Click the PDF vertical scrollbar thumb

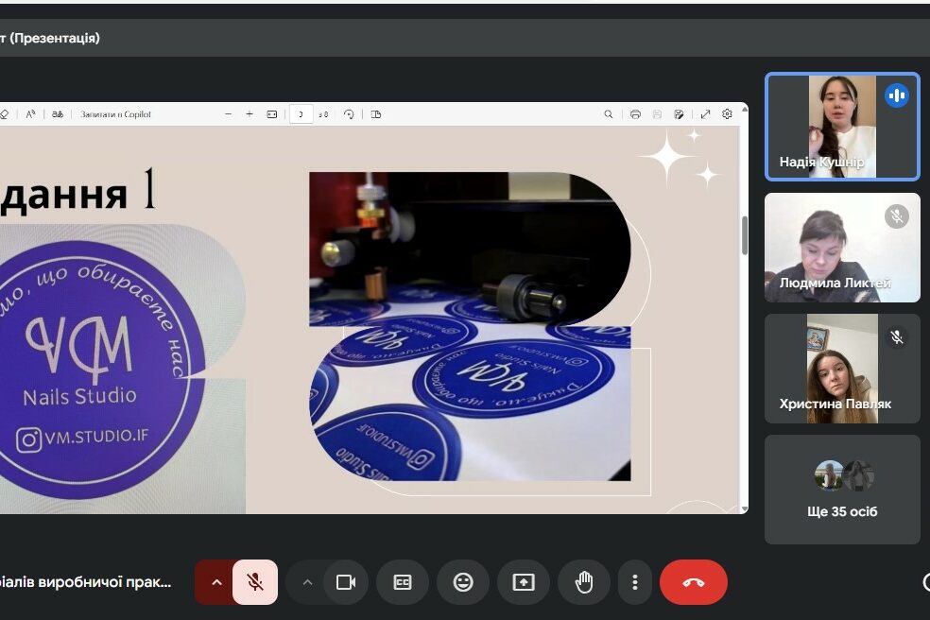coord(744,235)
